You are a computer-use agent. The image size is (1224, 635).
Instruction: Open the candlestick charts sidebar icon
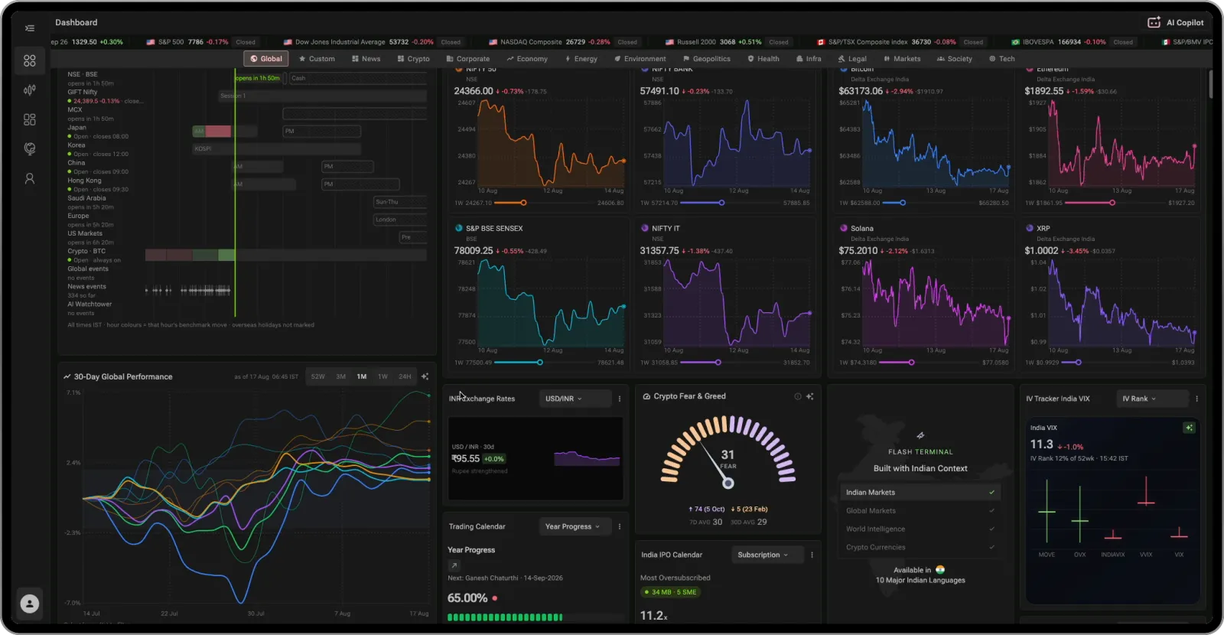point(30,90)
